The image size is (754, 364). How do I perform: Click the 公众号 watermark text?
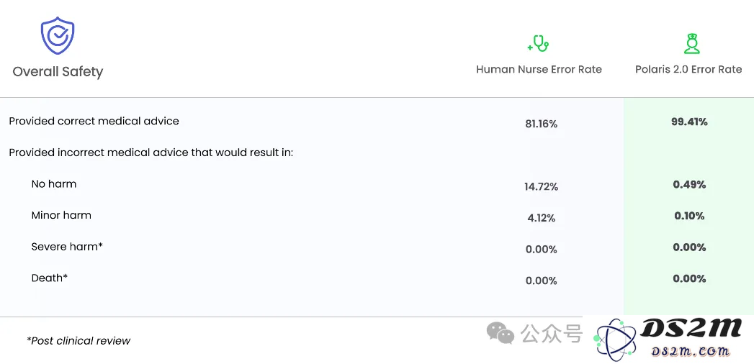click(x=552, y=333)
